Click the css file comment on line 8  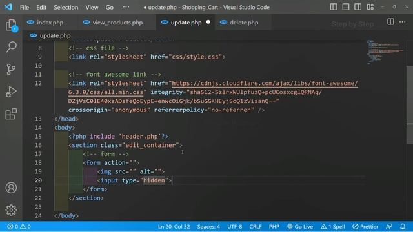click(99, 48)
